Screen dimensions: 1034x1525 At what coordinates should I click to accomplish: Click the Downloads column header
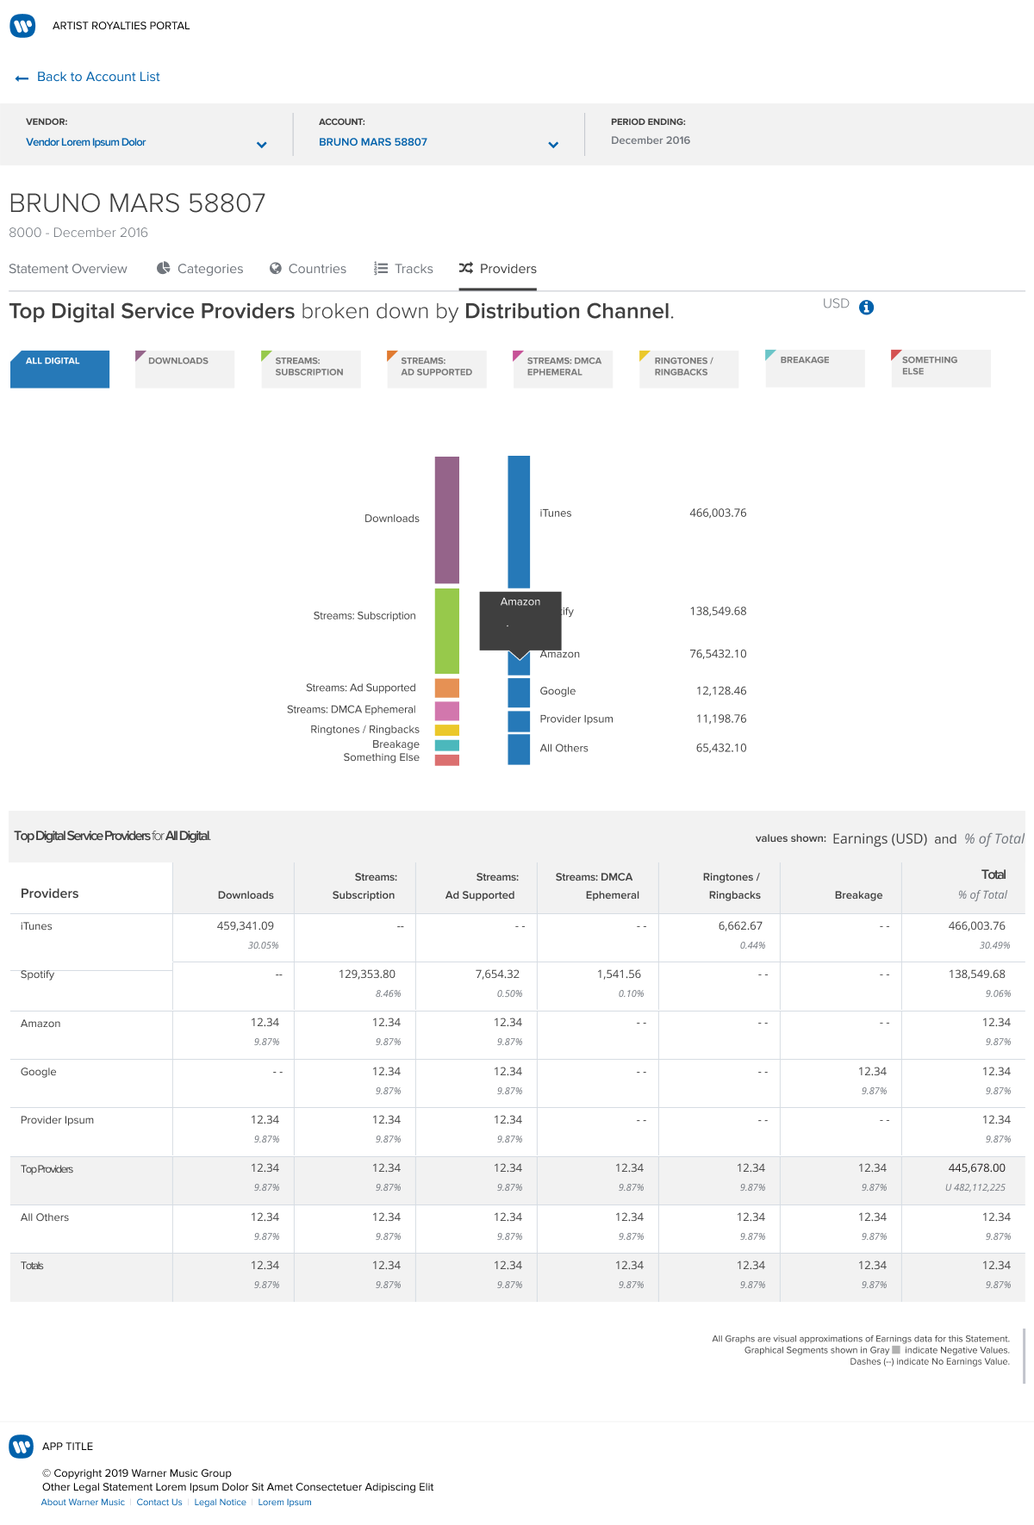coord(246,895)
